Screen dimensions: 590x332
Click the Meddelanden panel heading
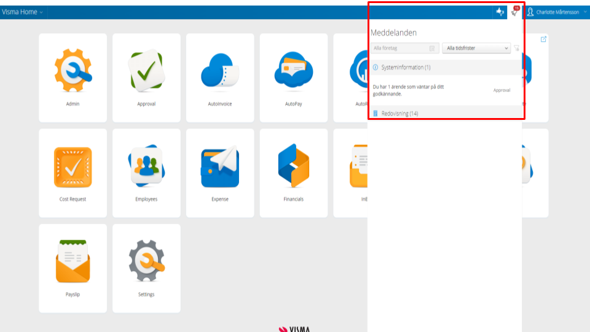pos(393,33)
